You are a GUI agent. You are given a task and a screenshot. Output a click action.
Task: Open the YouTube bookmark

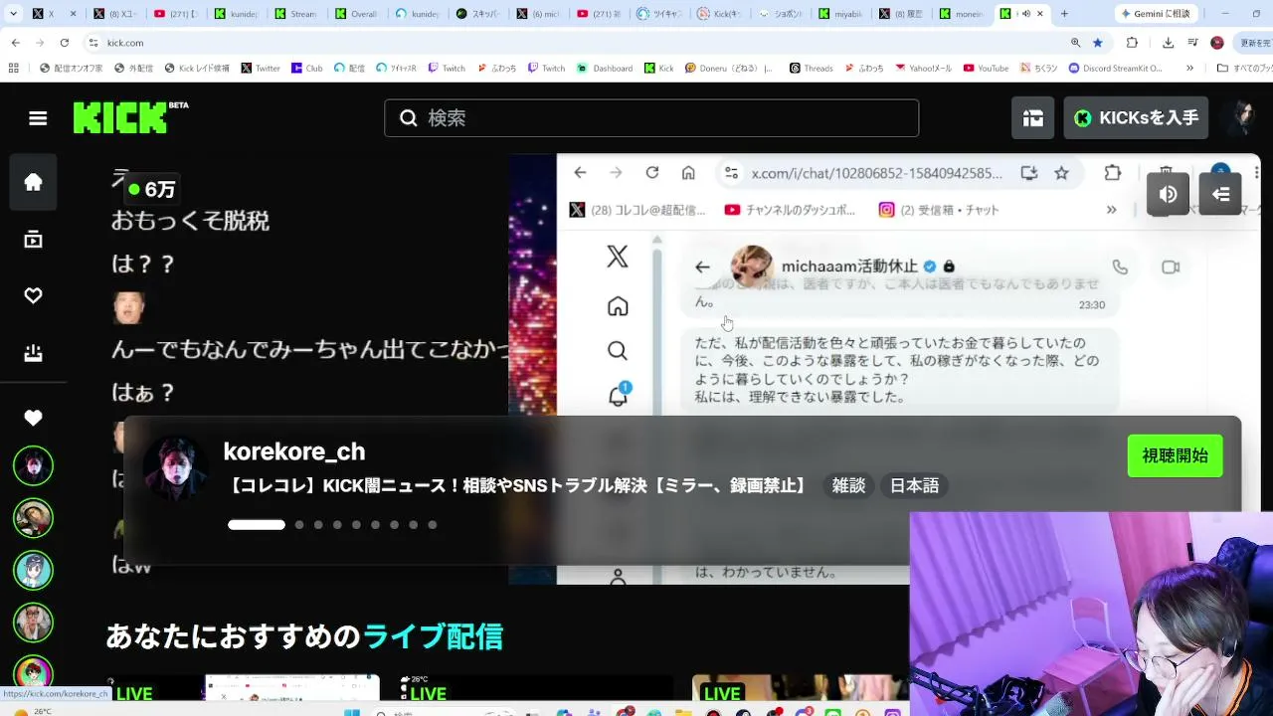point(986,69)
